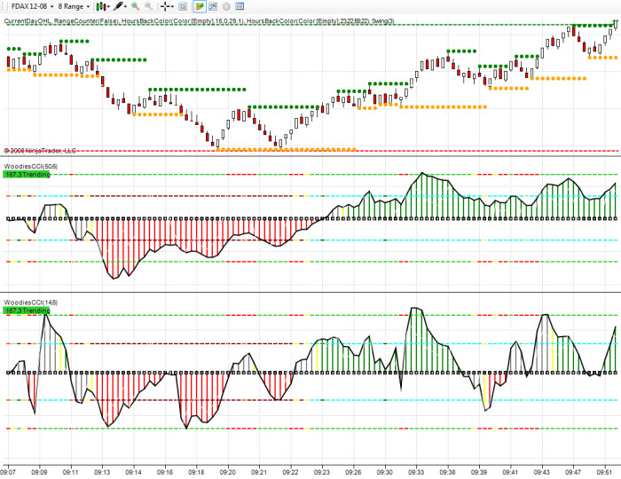Viewport: 621px width, 479px height.
Task: Click the zoom in magnifier icon
Action: (136, 6)
